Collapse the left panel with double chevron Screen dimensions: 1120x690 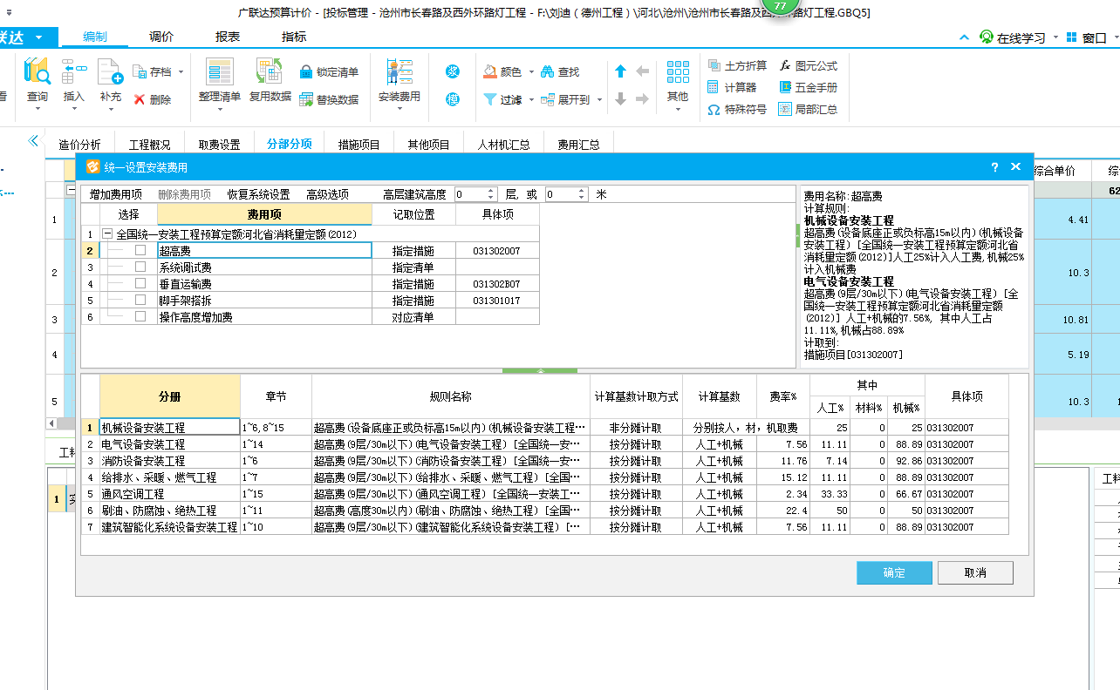coord(34,140)
